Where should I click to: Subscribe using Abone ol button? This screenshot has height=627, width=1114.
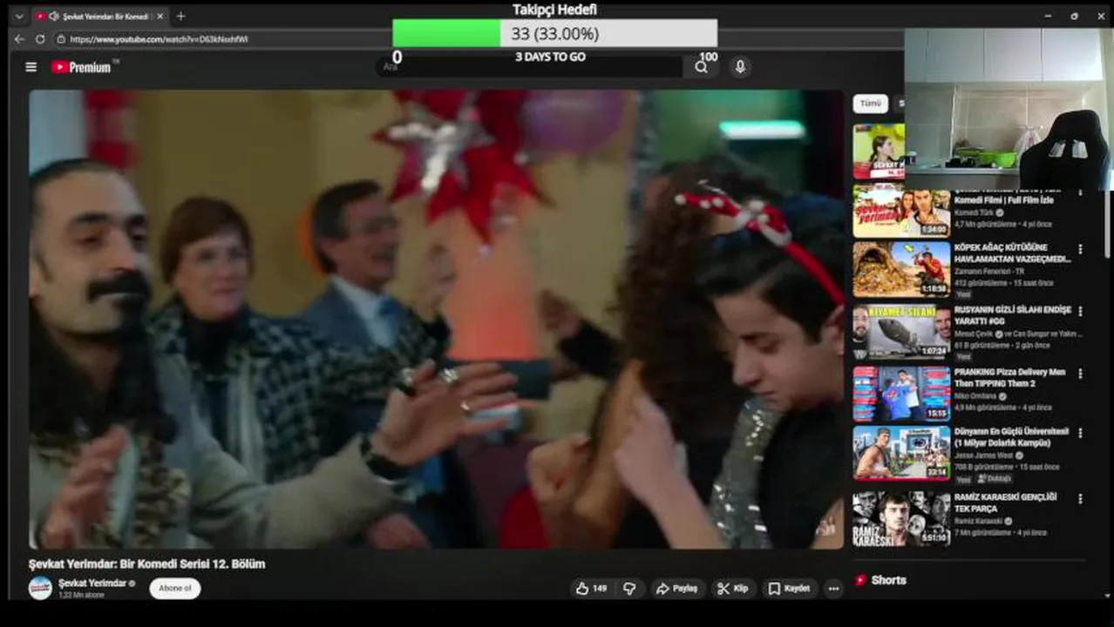pos(175,589)
